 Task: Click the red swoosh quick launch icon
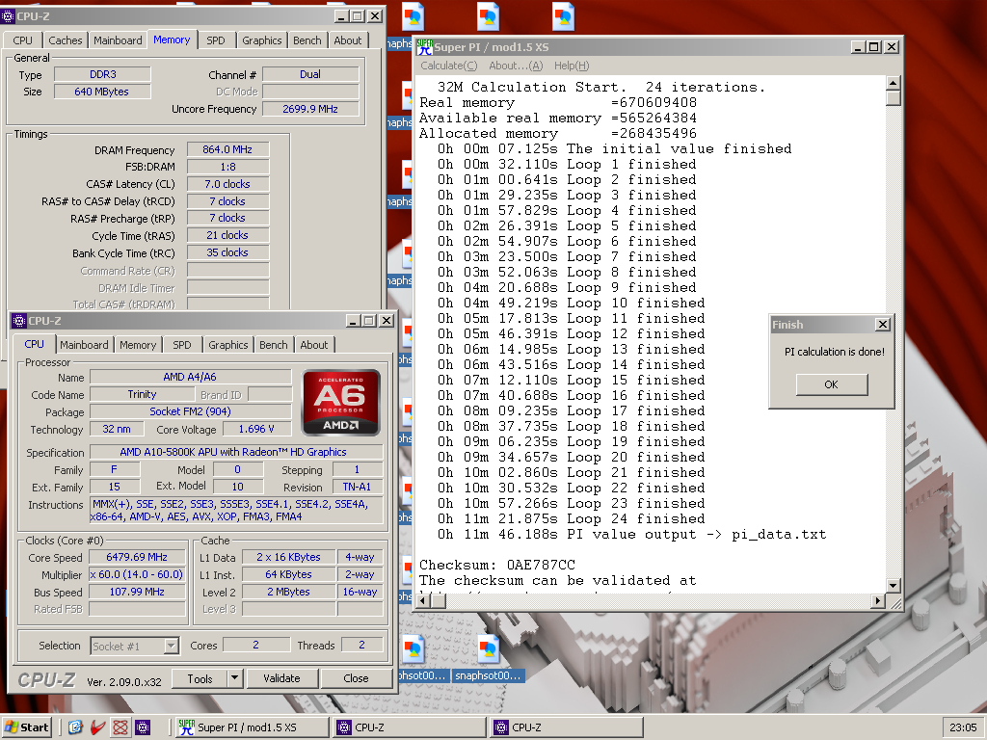97,727
